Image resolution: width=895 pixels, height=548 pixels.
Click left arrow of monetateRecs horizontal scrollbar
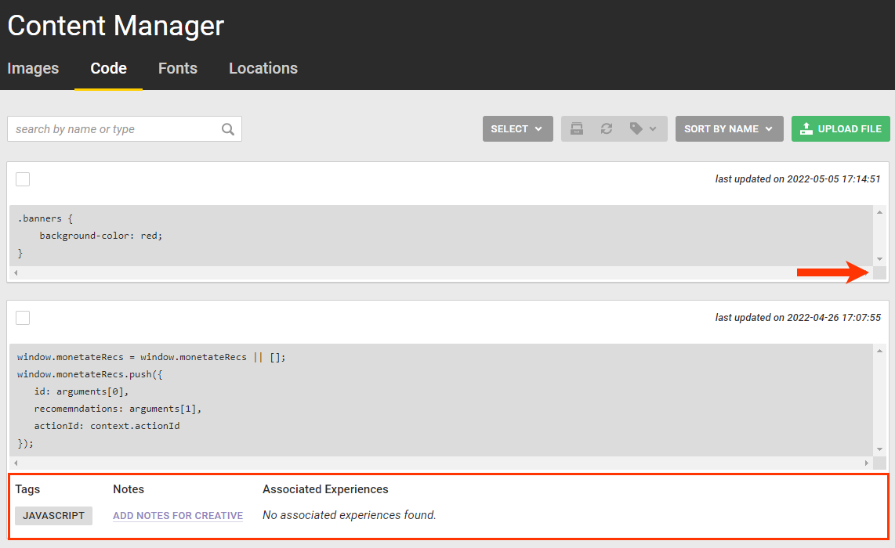tap(16, 463)
